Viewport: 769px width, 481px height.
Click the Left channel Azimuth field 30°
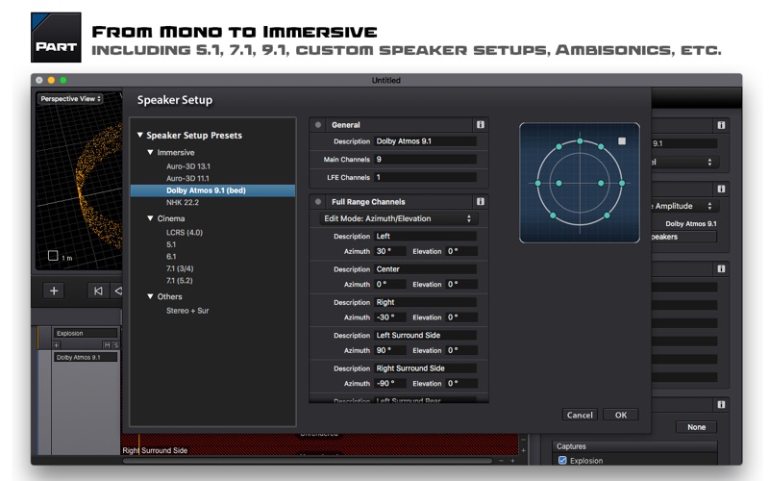pyautogui.click(x=390, y=251)
